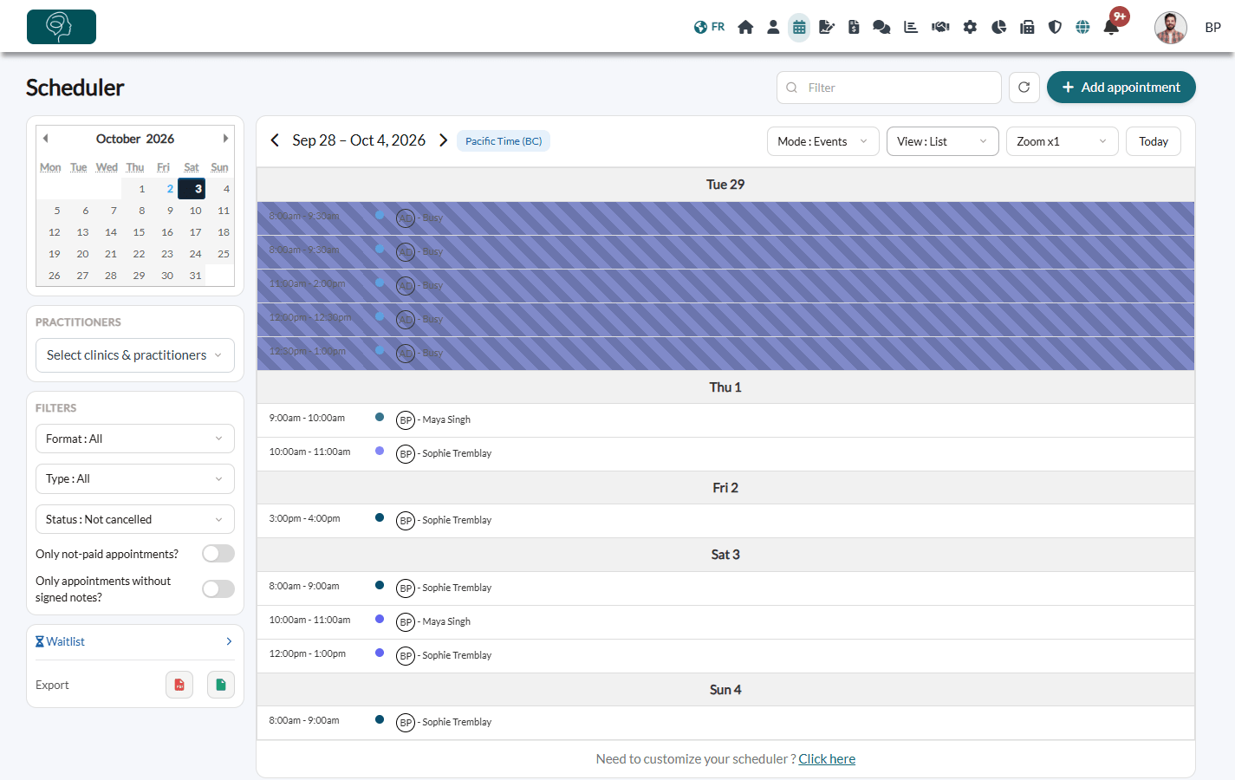1248x780 pixels.
Task: Click the Pacific Time (BC) timezone badge
Action: pyautogui.click(x=504, y=141)
